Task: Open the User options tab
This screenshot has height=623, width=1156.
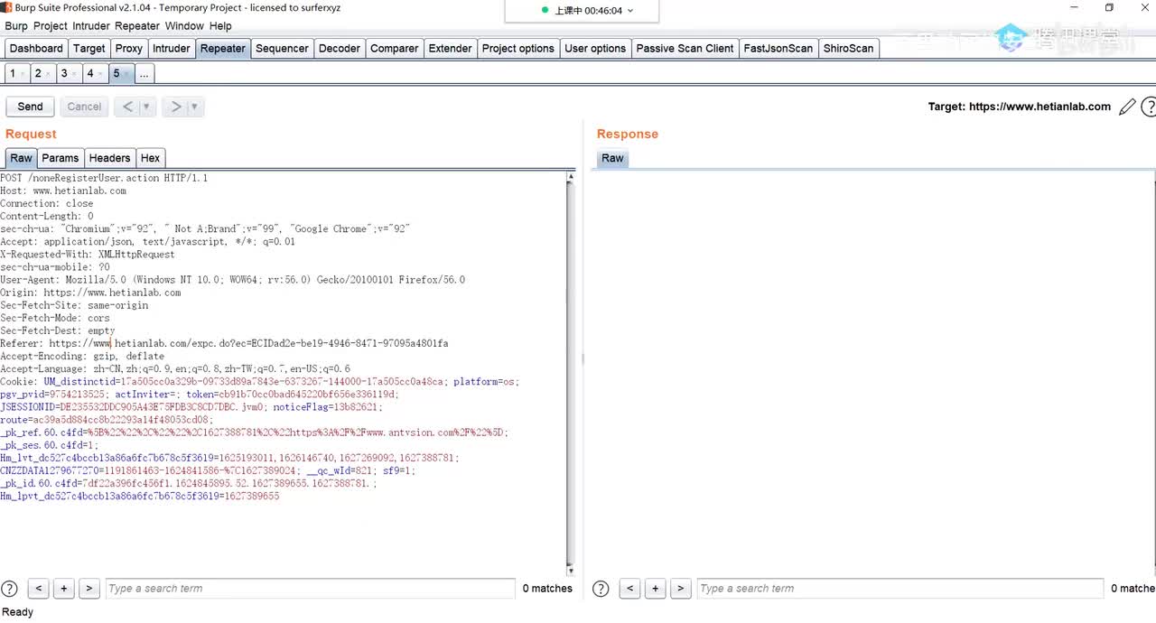Action: [595, 49]
